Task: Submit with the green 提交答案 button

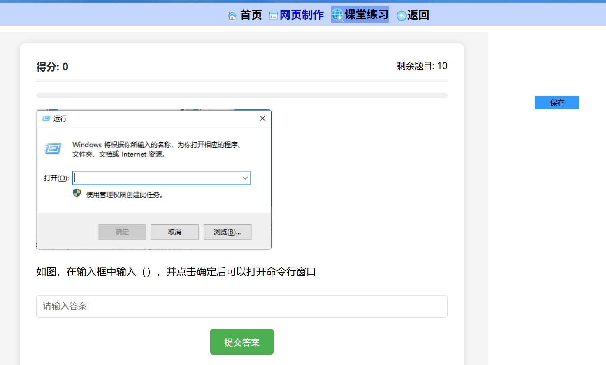Action: click(x=241, y=342)
